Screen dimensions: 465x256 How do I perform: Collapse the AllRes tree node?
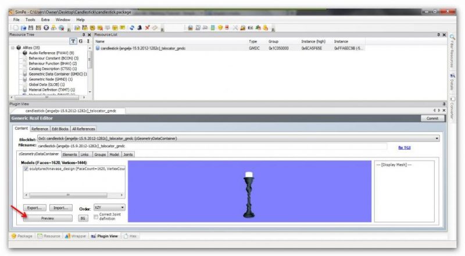[x=13, y=48]
